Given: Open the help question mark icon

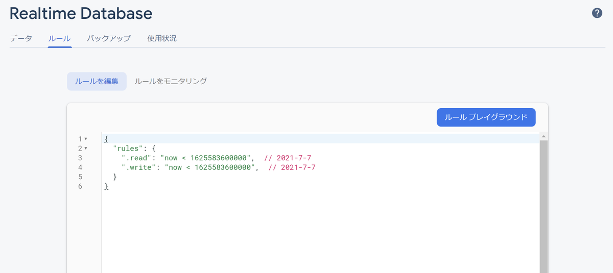Looking at the screenshot, I should (x=597, y=13).
